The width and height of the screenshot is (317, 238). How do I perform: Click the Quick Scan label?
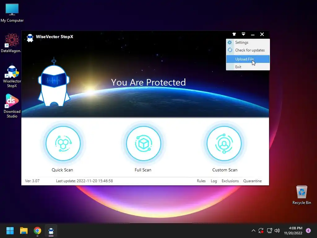[62, 170]
